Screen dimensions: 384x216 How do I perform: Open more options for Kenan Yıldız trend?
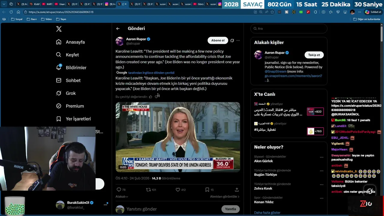[x=322, y=198]
